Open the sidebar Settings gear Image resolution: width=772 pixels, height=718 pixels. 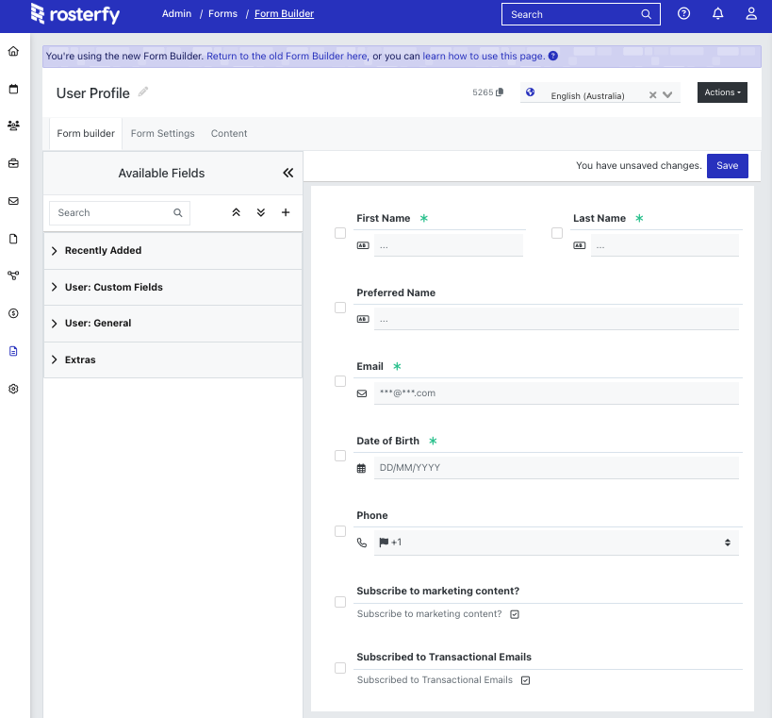click(13, 388)
